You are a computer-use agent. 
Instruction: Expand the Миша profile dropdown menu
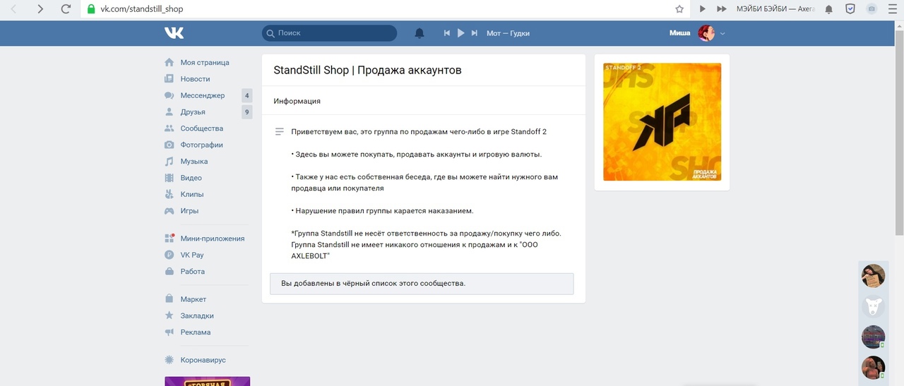point(722,33)
